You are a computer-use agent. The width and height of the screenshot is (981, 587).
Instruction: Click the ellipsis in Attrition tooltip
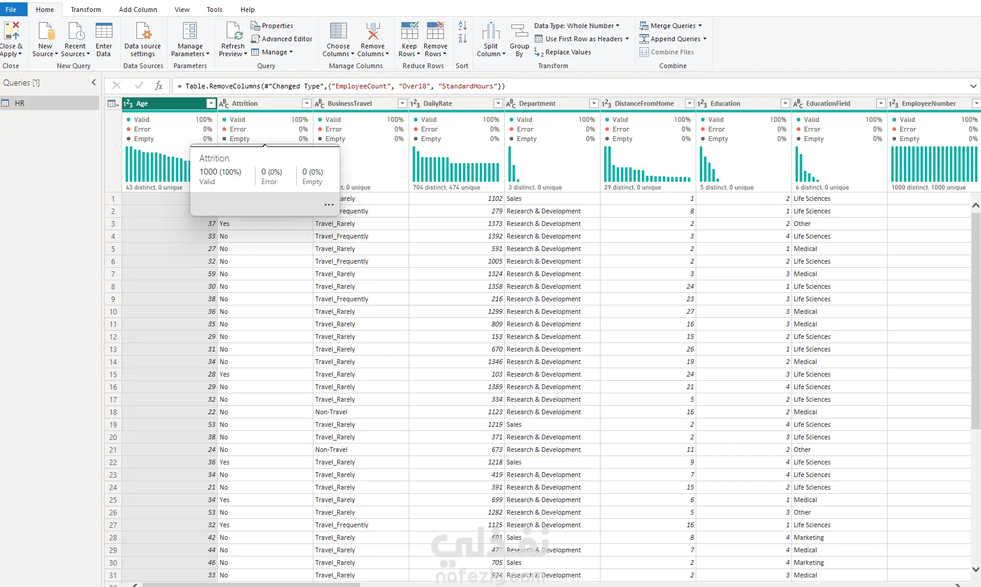pos(329,205)
